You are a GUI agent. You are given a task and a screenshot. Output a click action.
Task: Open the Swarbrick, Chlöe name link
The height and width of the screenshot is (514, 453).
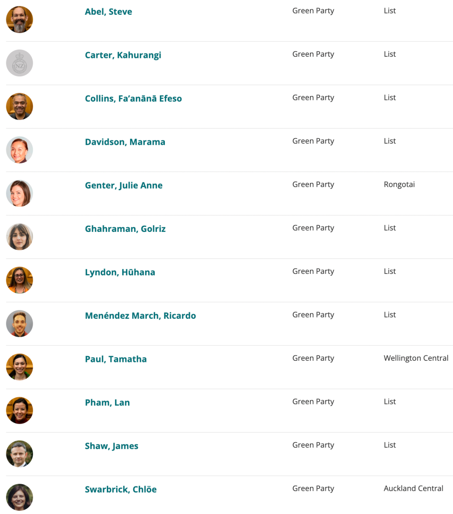(x=121, y=490)
